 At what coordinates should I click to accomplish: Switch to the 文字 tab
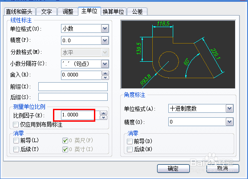tap(46, 12)
